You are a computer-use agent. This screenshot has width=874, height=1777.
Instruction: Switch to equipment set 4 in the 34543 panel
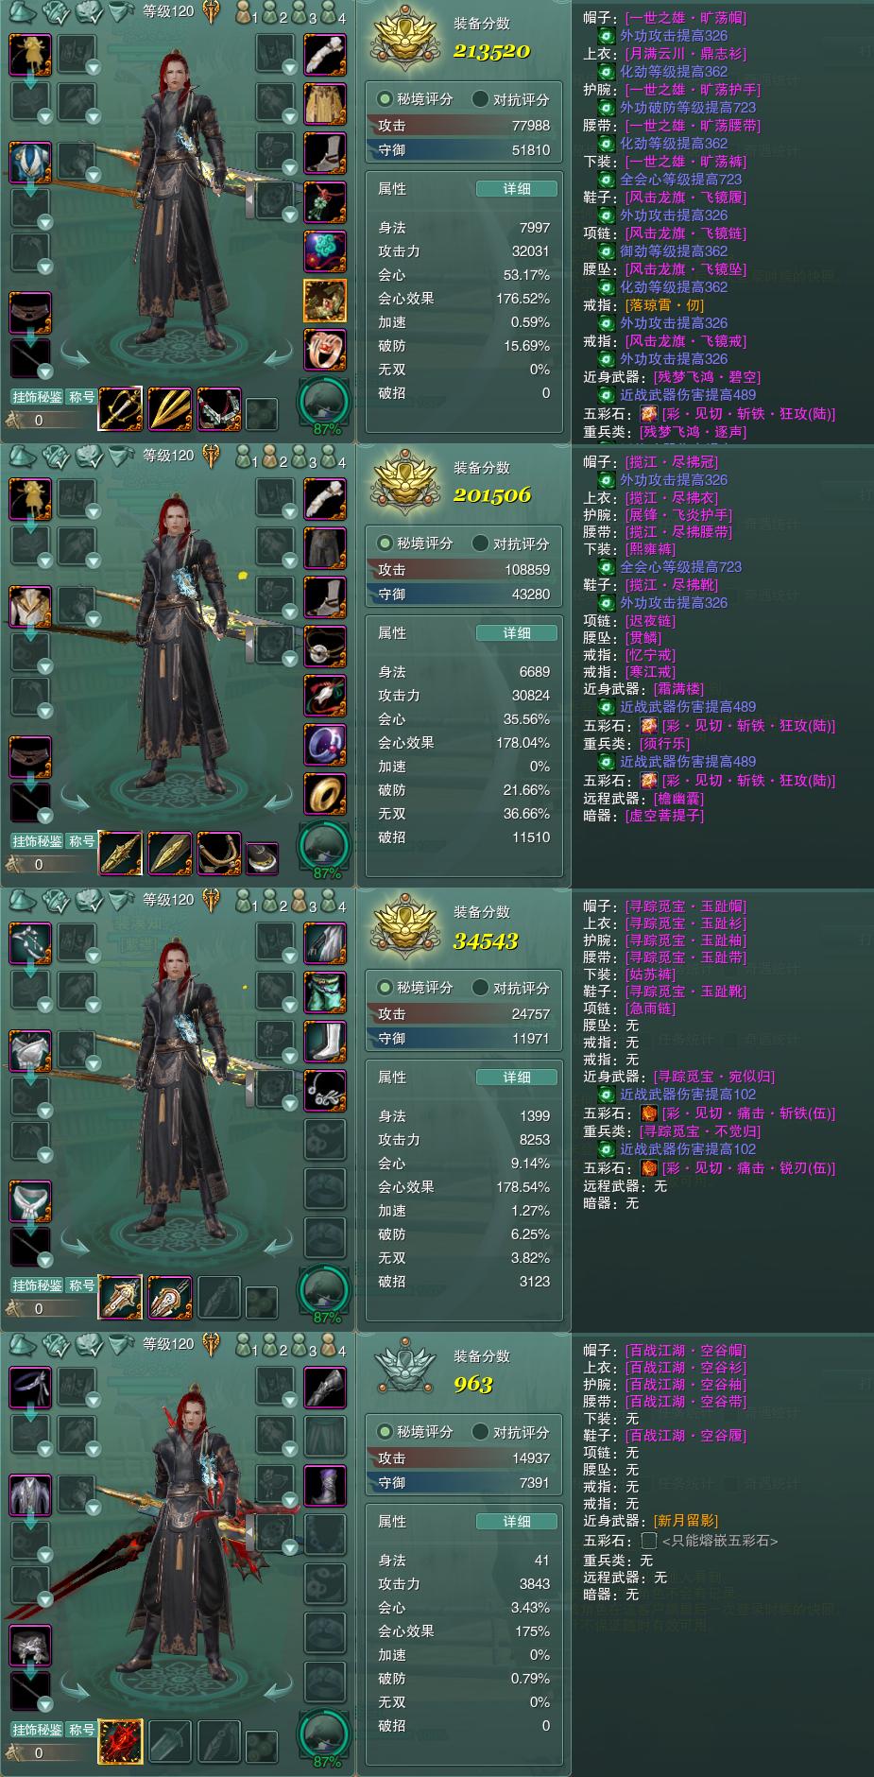(334, 902)
